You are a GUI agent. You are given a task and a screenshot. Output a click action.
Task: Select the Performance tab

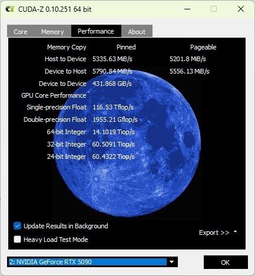[x=96, y=31]
